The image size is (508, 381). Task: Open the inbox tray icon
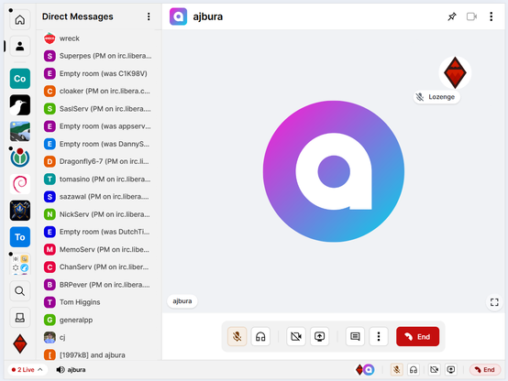click(20, 317)
